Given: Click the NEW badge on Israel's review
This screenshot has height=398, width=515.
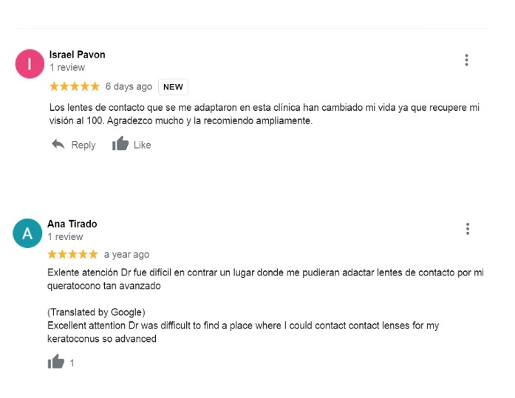Looking at the screenshot, I should click(173, 87).
